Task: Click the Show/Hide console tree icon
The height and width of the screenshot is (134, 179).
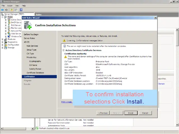Action: (x=16, y=10)
